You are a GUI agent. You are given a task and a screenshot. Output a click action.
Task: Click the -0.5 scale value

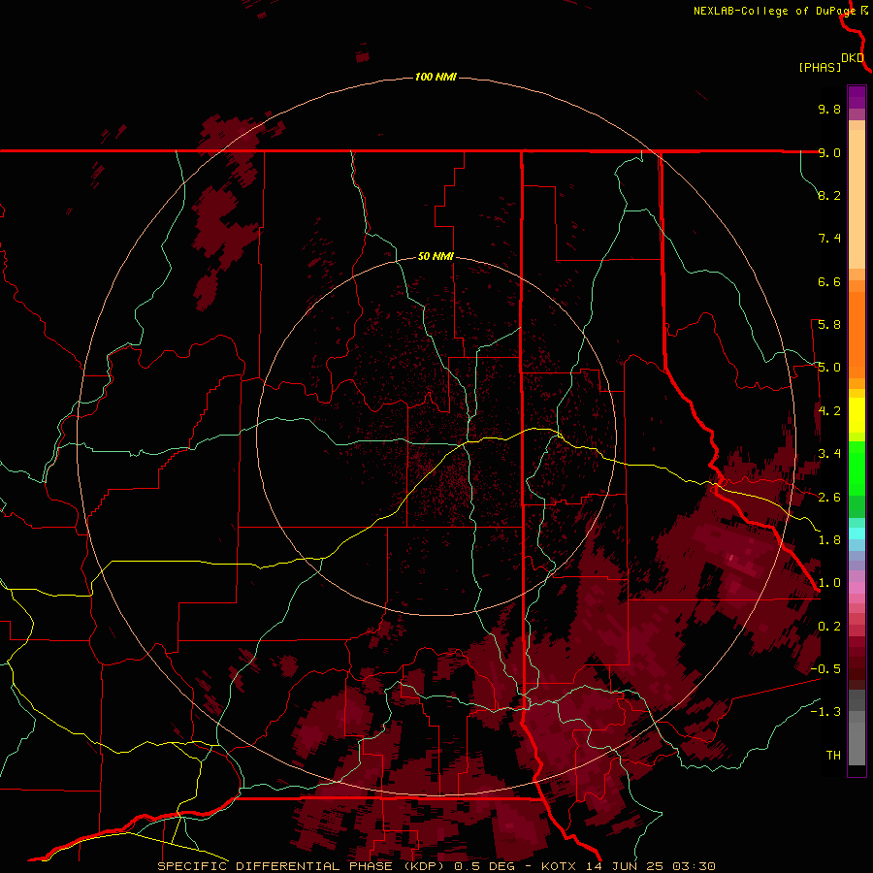pos(825,669)
